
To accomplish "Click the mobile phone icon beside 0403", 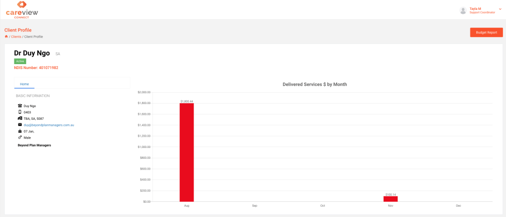I will [20, 112].
